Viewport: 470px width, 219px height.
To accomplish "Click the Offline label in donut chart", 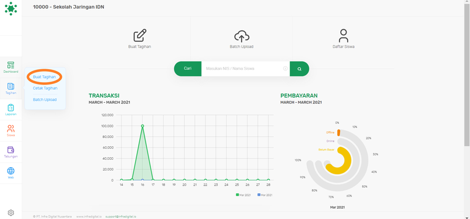I will click(x=330, y=132).
